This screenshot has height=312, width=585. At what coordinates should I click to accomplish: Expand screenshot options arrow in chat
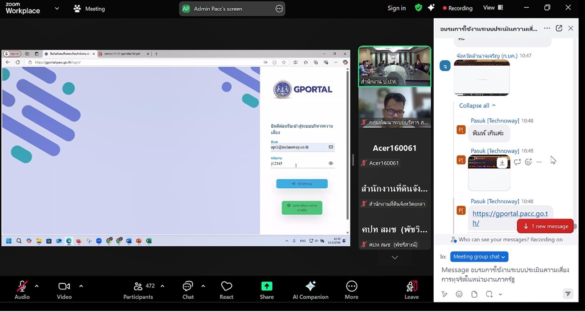coord(500,295)
